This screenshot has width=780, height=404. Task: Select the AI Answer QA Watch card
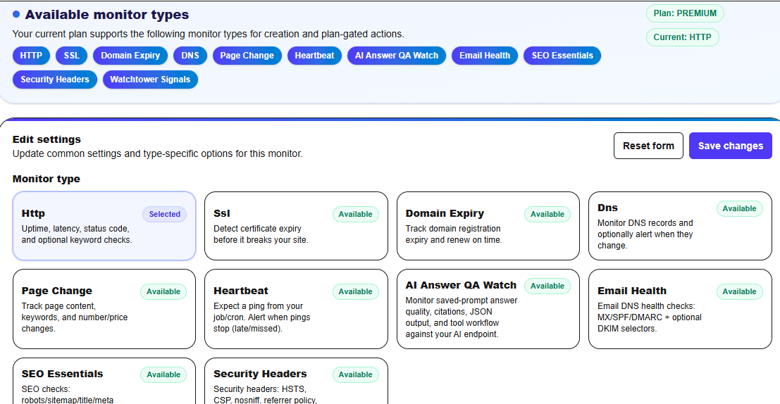pyautogui.click(x=488, y=309)
